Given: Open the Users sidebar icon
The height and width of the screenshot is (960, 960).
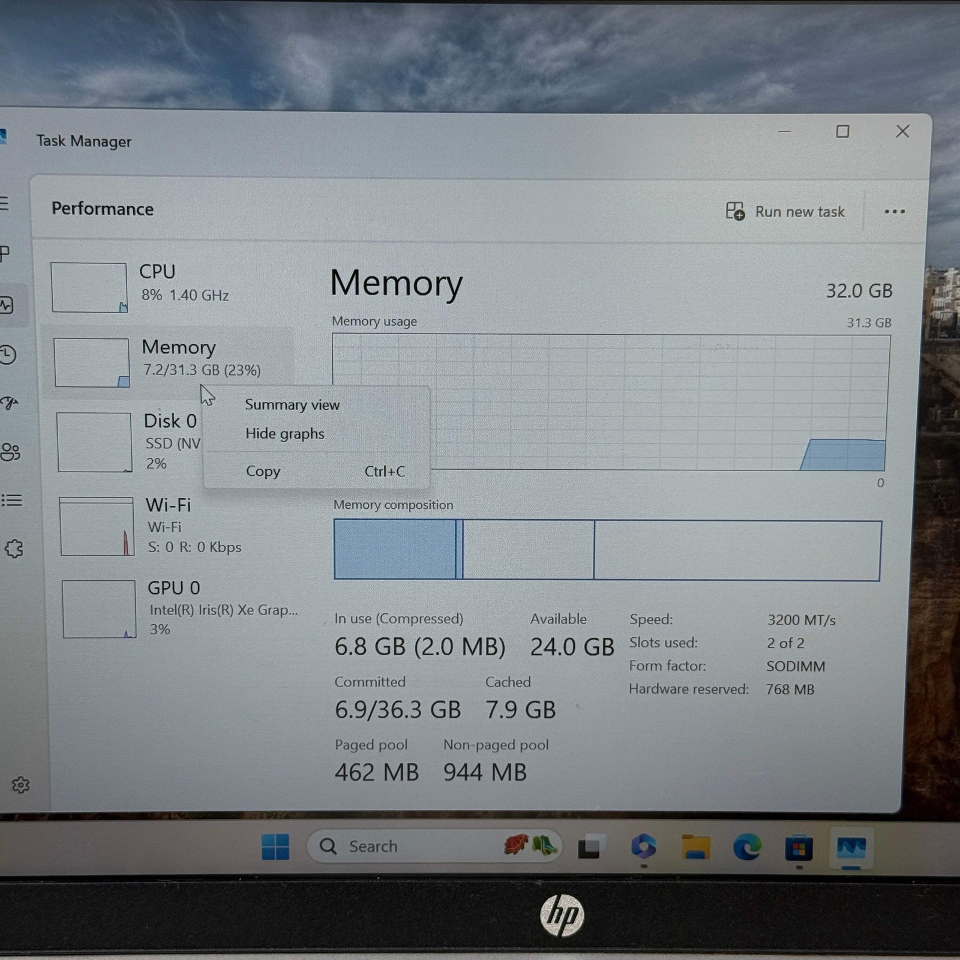Looking at the screenshot, I should [x=10, y=451].
